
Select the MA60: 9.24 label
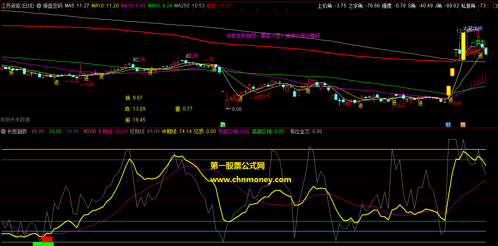pos(160,6)
